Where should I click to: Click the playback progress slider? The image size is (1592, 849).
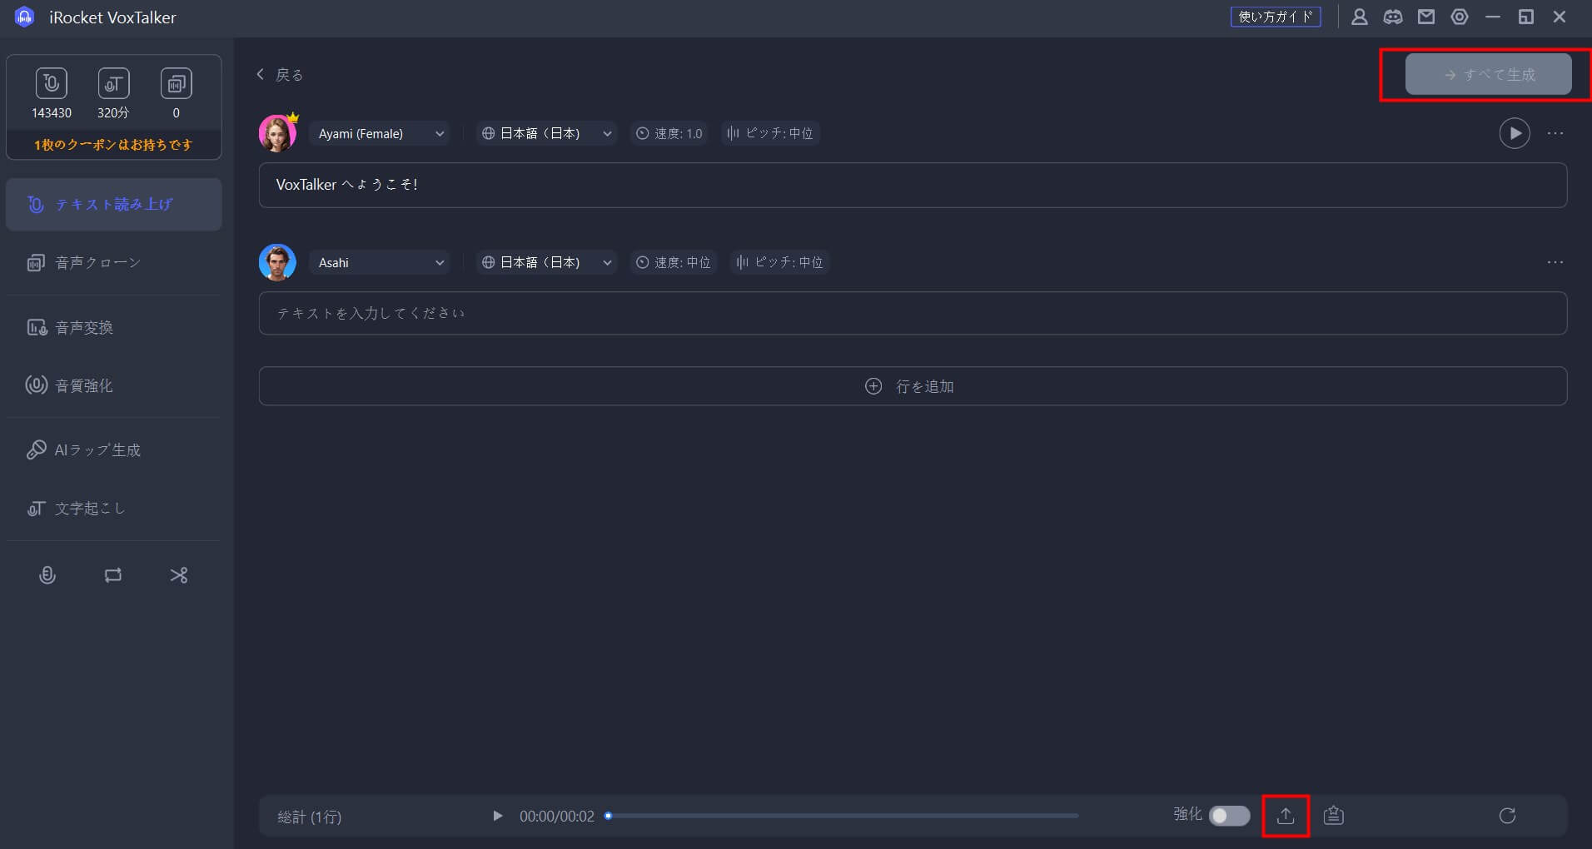tap(841, 816)
